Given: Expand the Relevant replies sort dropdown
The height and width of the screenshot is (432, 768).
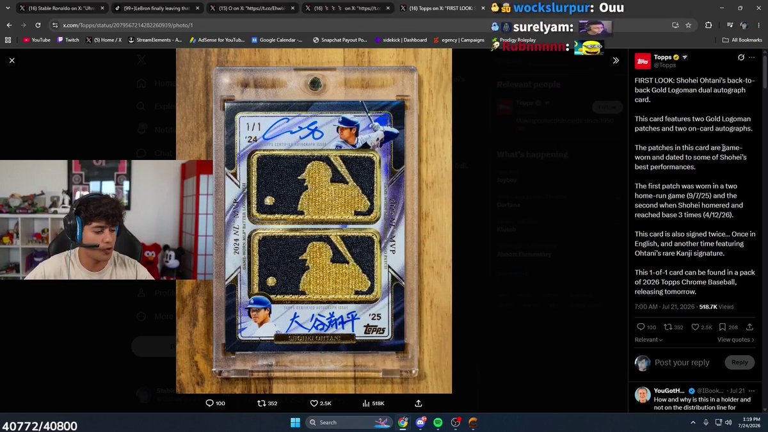Looking at the screenshot, I should click(649, 340).
